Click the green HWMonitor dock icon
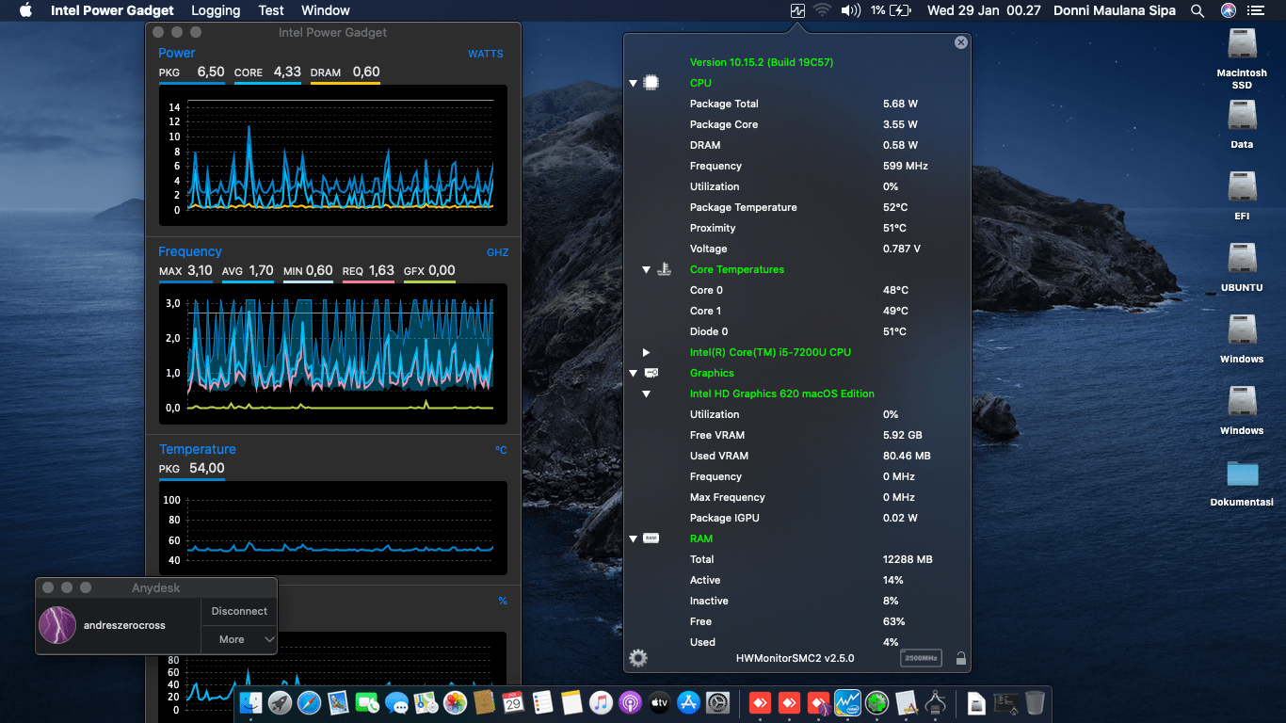 coord(877,702)
